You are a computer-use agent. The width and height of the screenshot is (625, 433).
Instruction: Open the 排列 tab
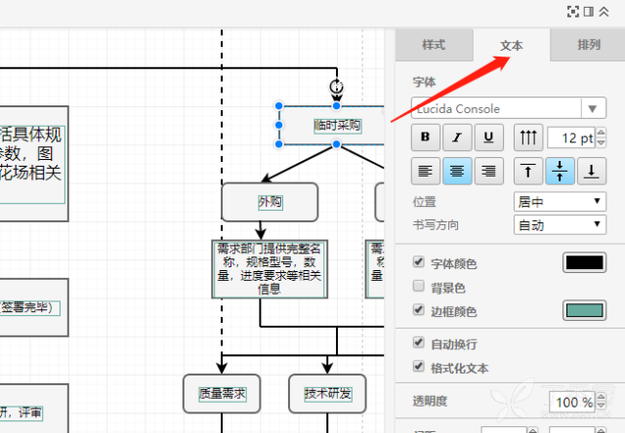tap(589, 45)
